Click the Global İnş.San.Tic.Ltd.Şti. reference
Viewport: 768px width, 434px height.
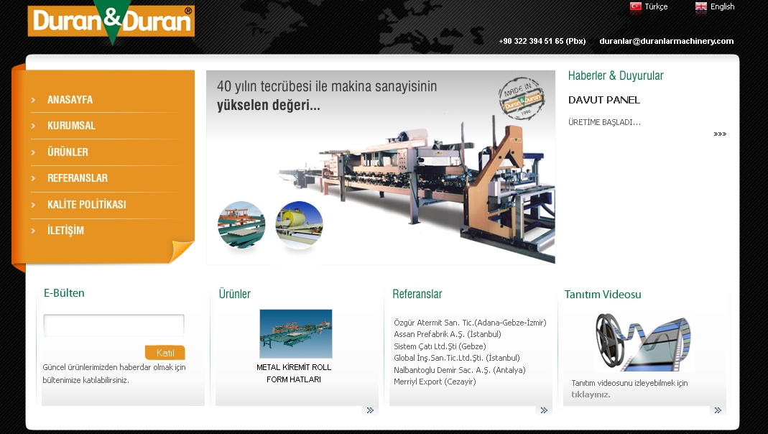click(x=457, y=358)
